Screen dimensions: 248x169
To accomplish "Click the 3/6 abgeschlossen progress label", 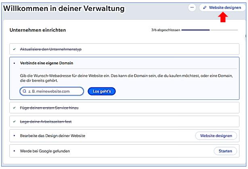I will click(x=164, y=30).
